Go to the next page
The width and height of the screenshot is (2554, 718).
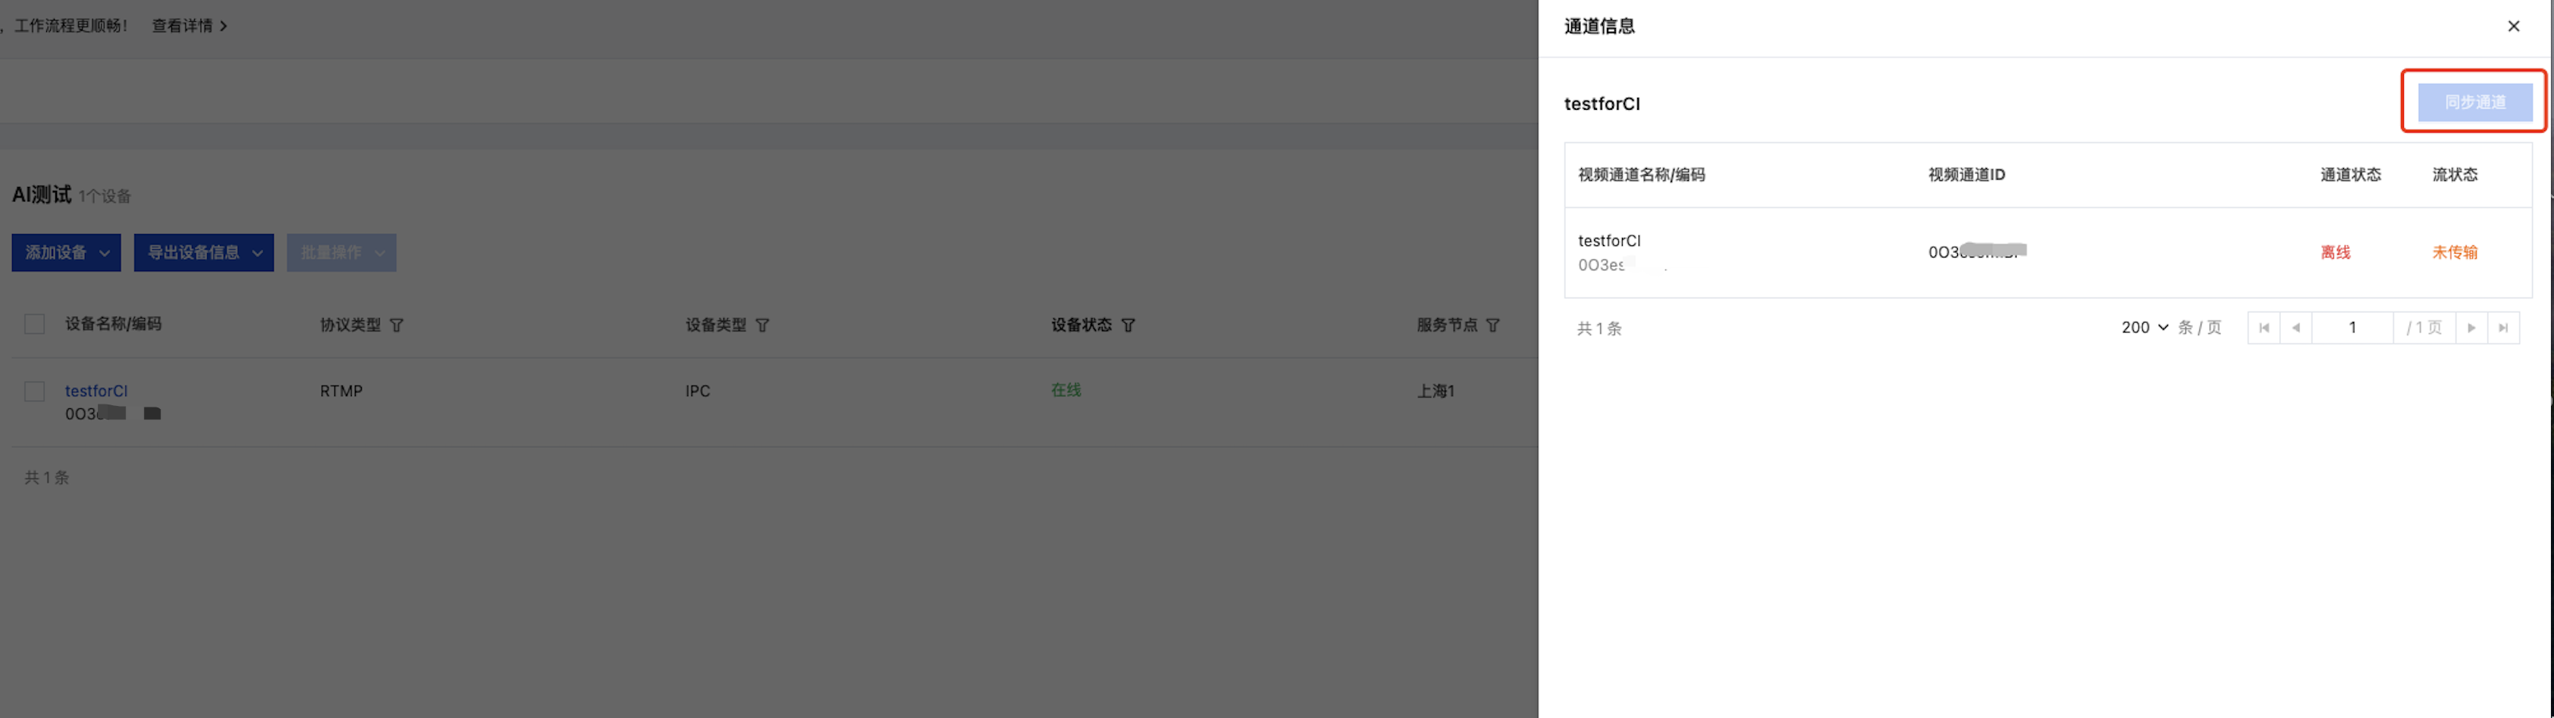[x=2471, y=328]
